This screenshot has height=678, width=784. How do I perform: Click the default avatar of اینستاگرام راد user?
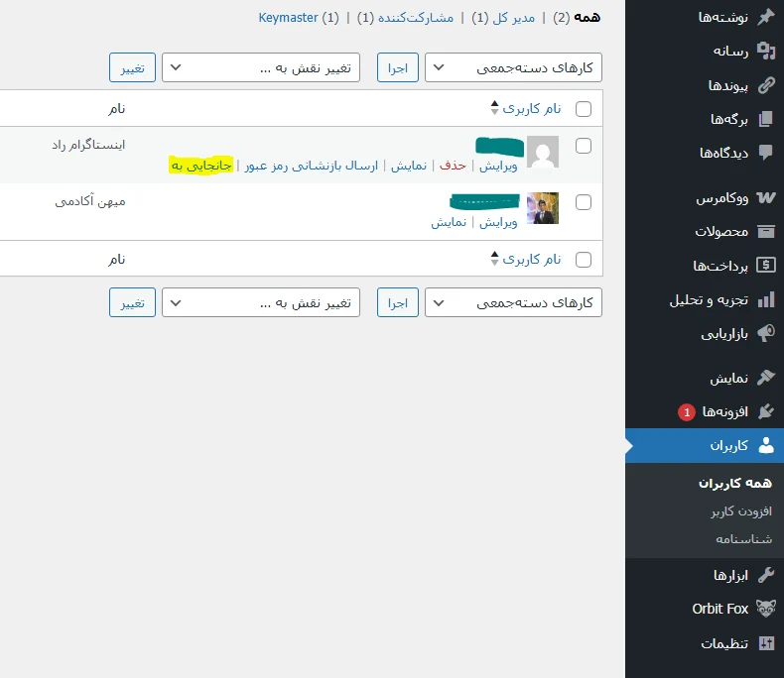[x=543, y=152]
